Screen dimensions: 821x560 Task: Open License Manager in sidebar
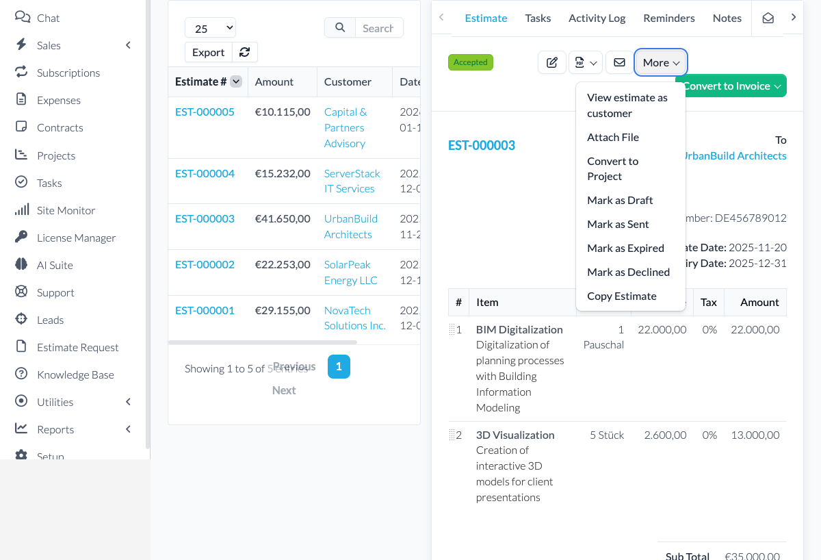tap(76, 238)
